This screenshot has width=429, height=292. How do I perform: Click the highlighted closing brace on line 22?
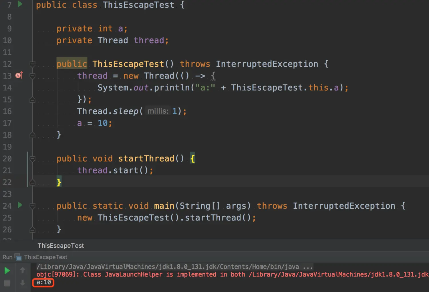click(x=59, y=182)
